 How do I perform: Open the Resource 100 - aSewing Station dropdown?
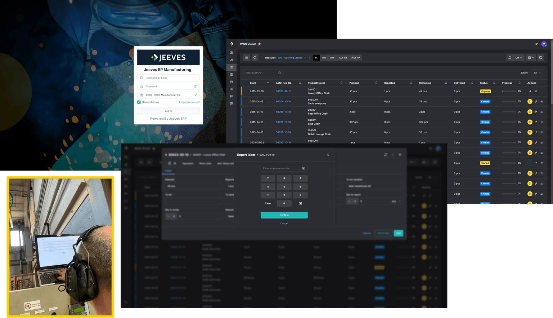pyautogui.click(x=292, y=58)
